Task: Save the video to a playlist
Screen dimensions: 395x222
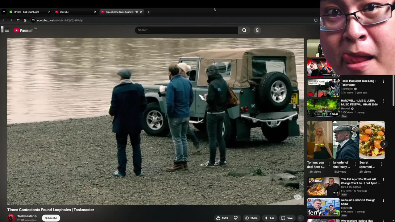Action: coord(287,218)
